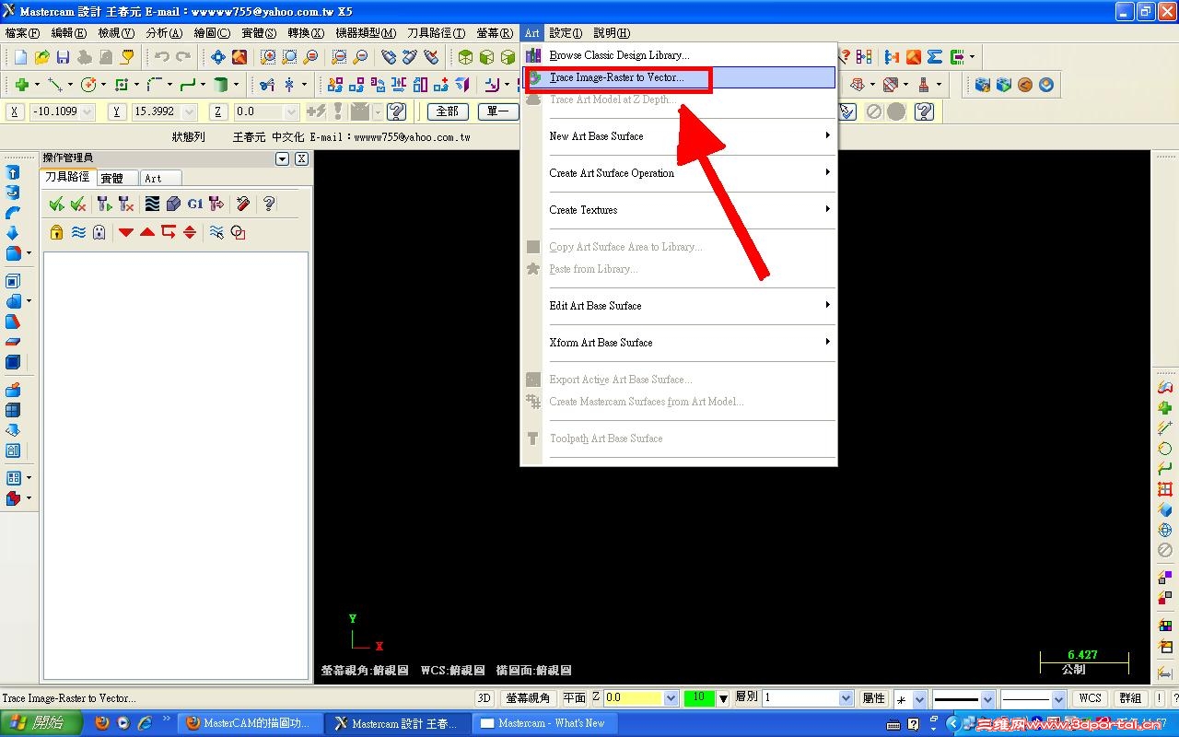Open the Edit Art Base Surface submenu
Screen dimensions: 1179x737
pos(680,306)
